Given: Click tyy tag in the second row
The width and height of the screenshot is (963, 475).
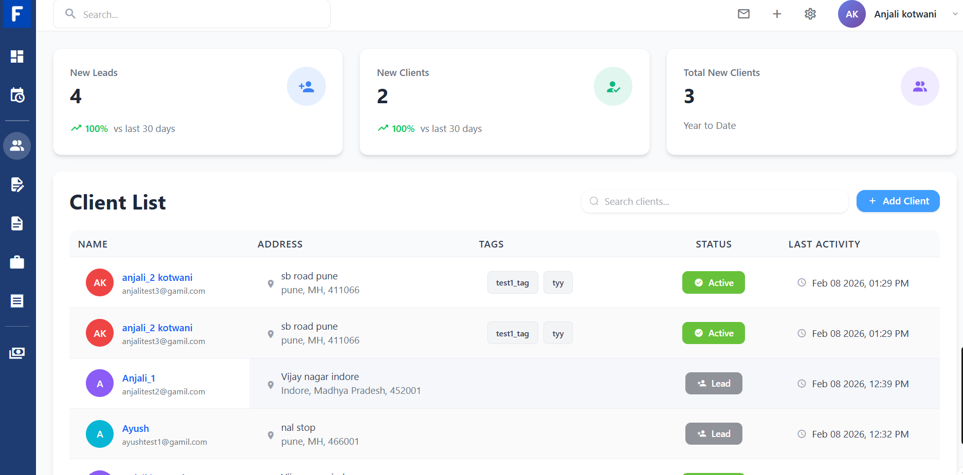Looking at the screenshot, I should (x=558, y=333).
